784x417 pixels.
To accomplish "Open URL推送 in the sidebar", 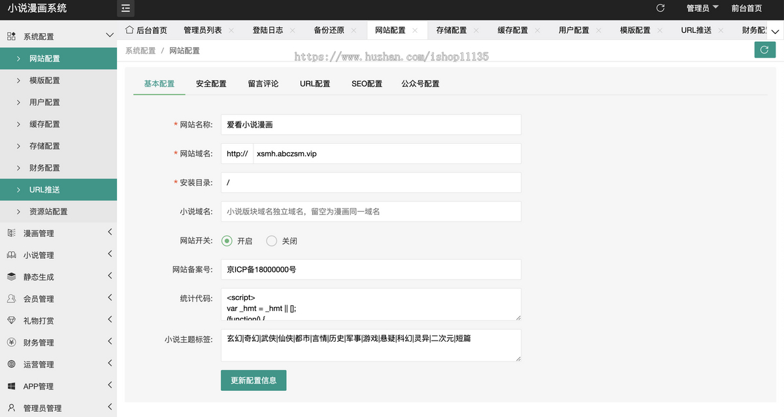I will [x=59, y=190].
